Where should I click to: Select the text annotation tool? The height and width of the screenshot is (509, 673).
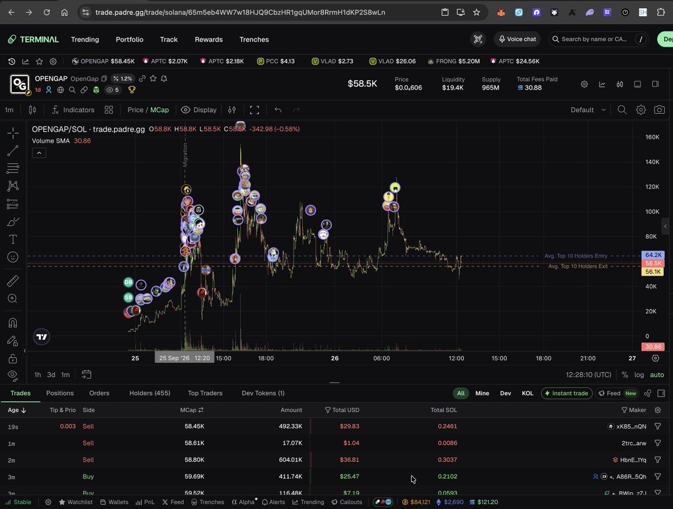point(13,239)
